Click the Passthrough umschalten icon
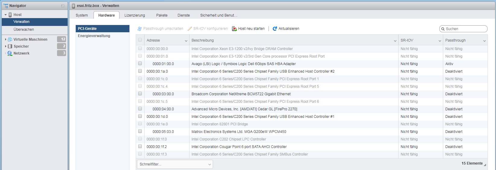 [139, 29]
